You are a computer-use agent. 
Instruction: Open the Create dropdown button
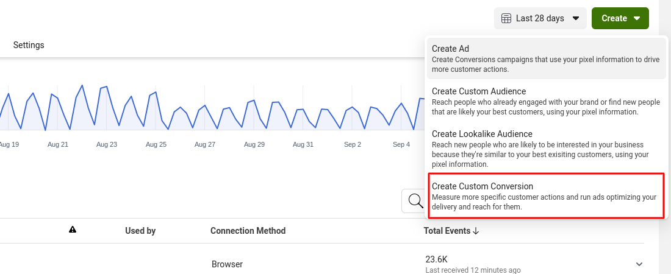coord(620,18)
